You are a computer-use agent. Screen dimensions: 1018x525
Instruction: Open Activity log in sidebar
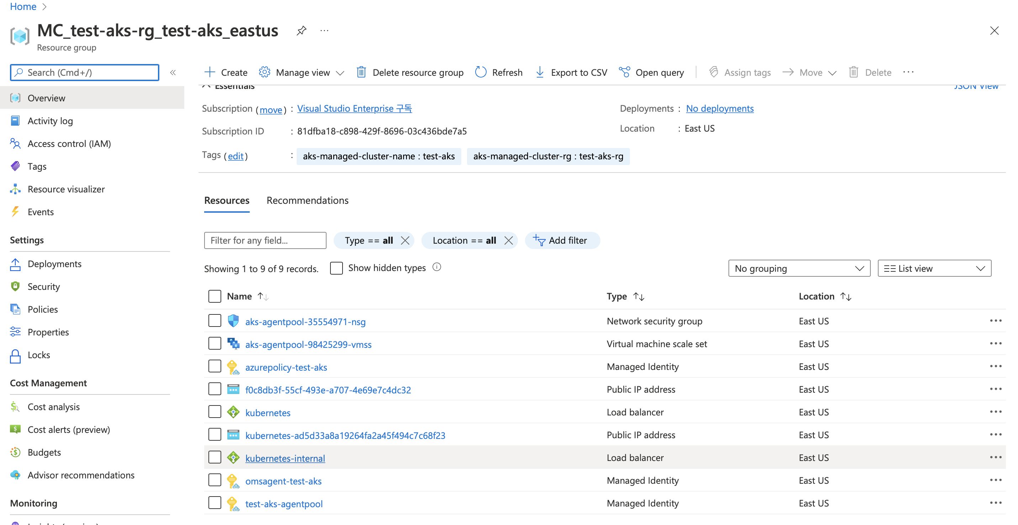(x=50, y=121)
